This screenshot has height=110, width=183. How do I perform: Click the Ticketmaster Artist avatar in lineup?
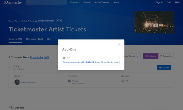tap(17, 82)
